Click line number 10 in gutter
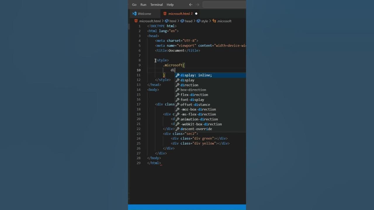This screenshot has height=210, width=374. [138, 70]
